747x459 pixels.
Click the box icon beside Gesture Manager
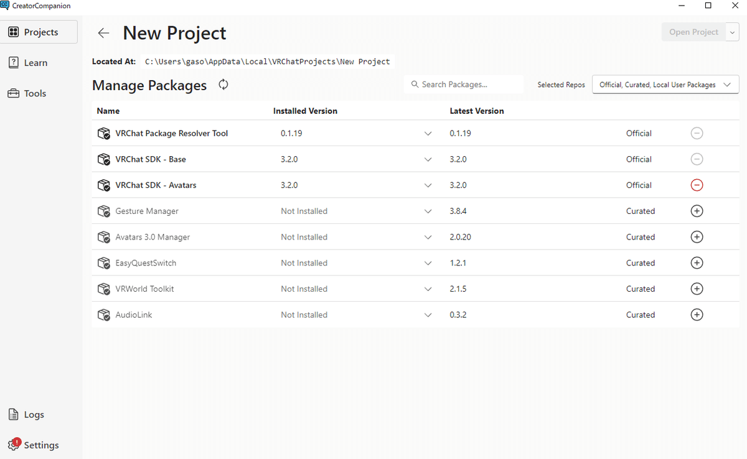[104, 211]
